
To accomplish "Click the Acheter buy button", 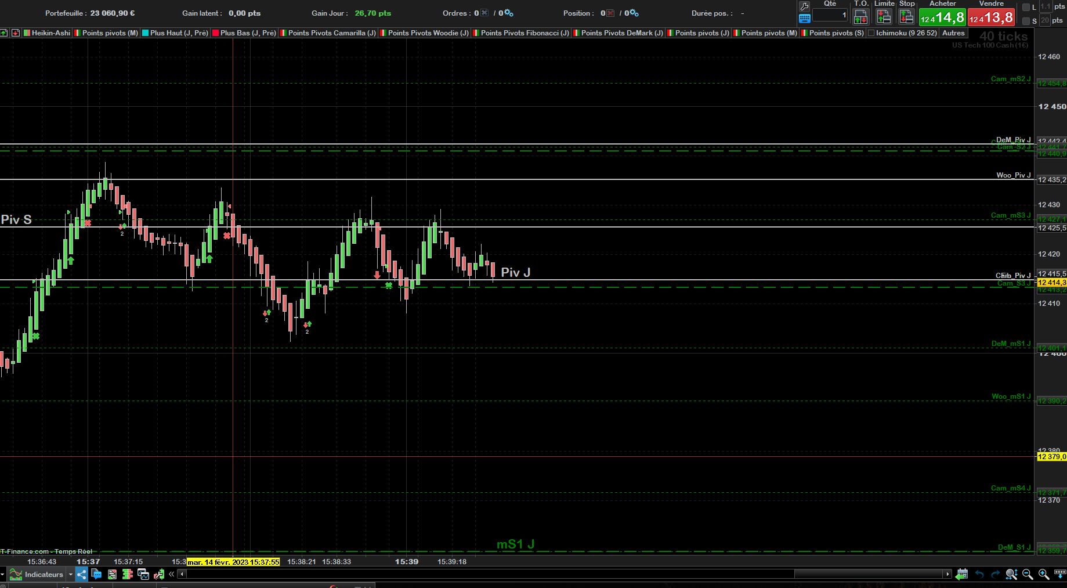I will (942, 17).
